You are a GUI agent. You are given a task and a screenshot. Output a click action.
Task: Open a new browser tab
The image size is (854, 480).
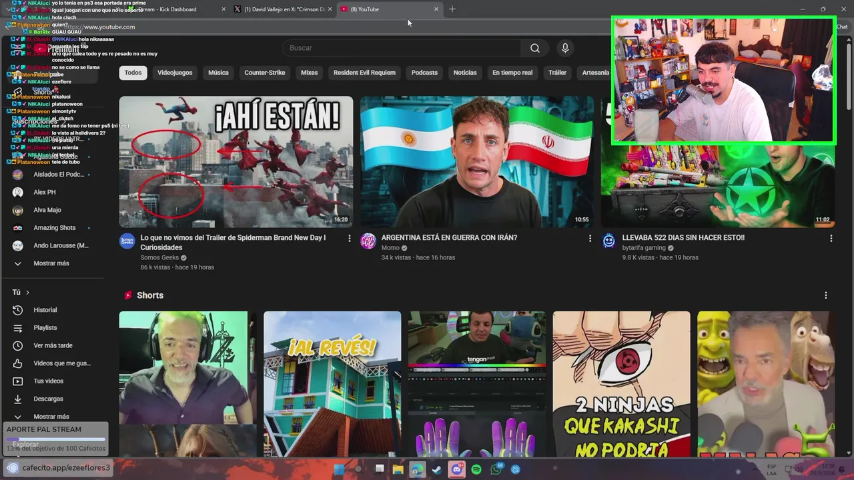pos(452,9)
